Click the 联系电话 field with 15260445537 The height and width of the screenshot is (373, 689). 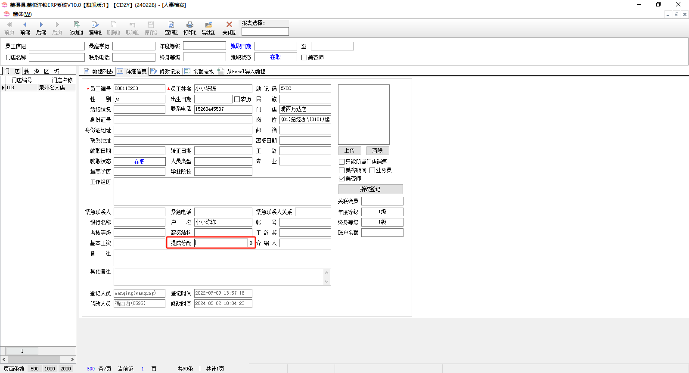point(223,109)
